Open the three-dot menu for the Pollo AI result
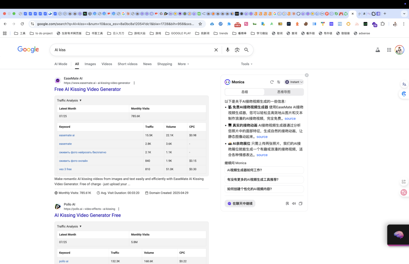This screenshot has width=409, height=264. tap(119, 209)
